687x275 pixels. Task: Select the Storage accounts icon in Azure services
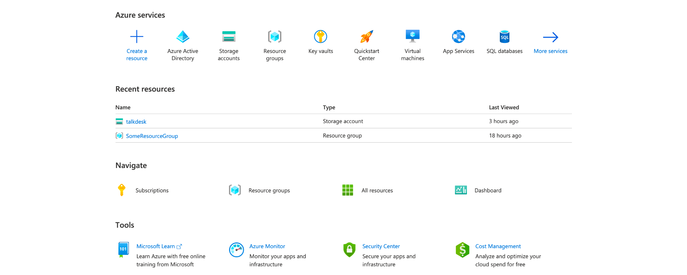(x=229, y=37)
